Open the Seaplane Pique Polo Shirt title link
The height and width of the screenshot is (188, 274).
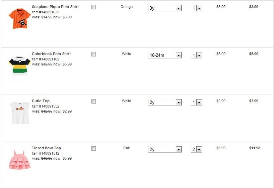click(55, 7)
